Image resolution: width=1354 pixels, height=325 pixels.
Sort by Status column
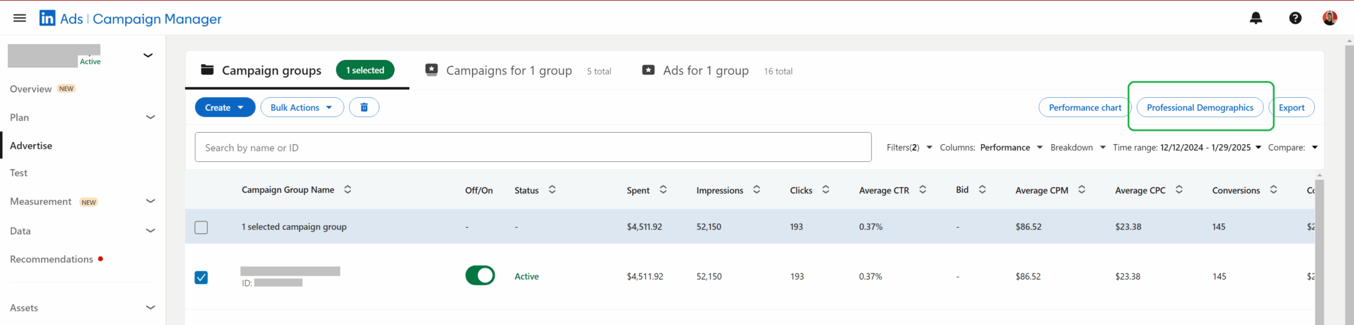pos(552,190)
